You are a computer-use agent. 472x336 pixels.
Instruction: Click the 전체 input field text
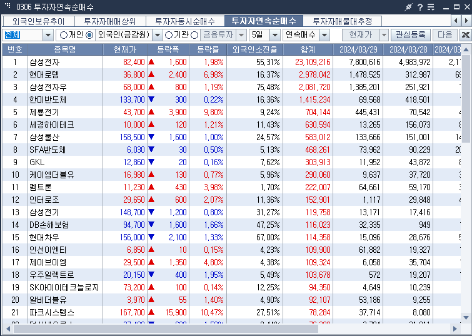[x=13, y=35]
